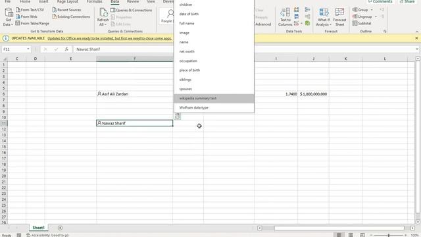Choose 'occupation' from the field list
421x237 pixels.
[x=214, y=61]
